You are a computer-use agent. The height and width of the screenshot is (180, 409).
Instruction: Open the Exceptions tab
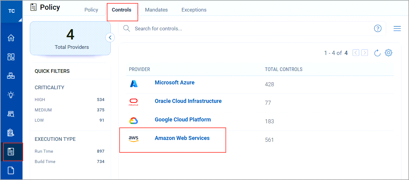[194, 10]
